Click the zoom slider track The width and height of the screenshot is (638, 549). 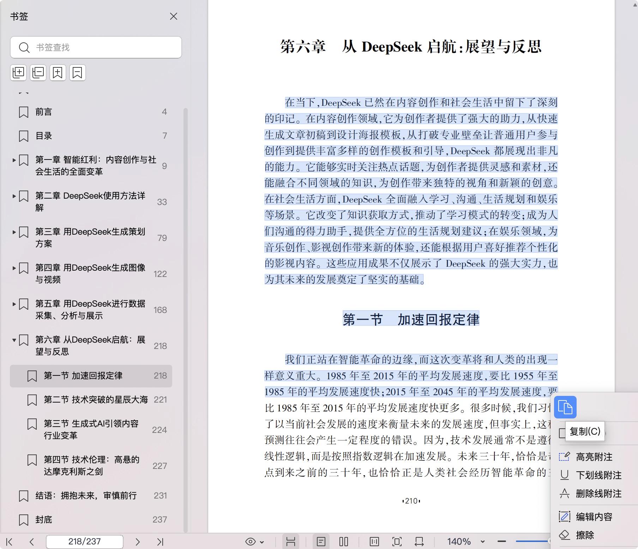pos(531,541)
